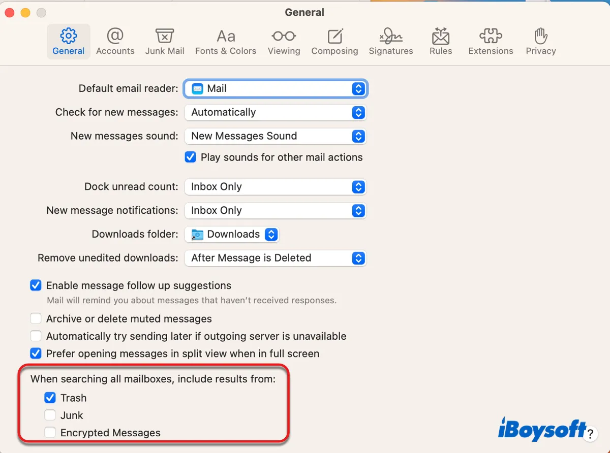610x453 pixels.
Task: Open the Rules pane
Action: pos(441,42)
